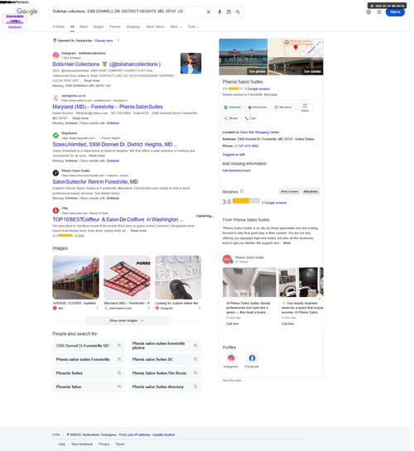
Task: Open the Dolls Hair Collections thumbnail image
Action: [x=190, y=63]
